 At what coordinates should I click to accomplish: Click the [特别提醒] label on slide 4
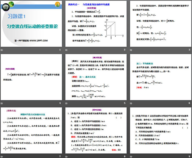(x=10, y=69)
